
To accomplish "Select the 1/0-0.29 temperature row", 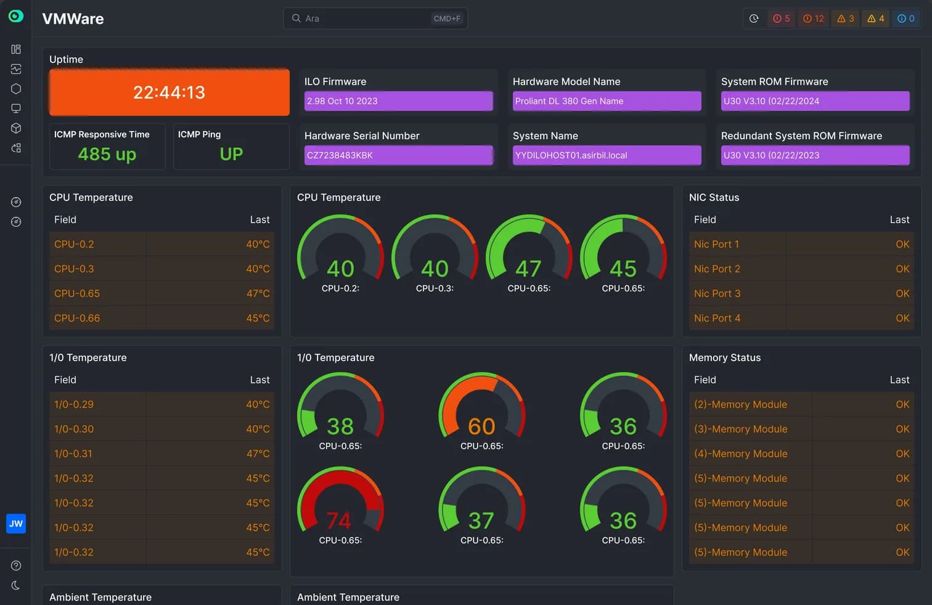I will (161, 404).
